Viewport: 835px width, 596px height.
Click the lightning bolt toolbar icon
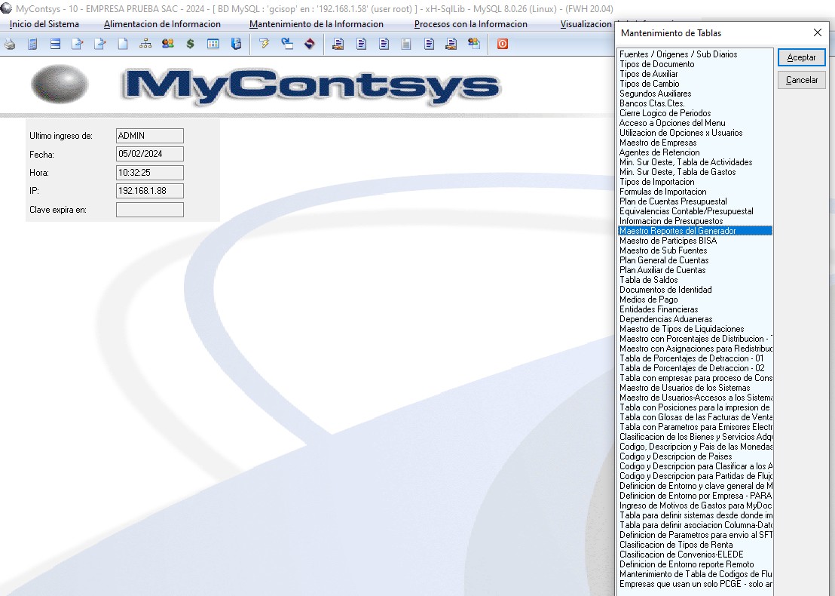[264, 45]
